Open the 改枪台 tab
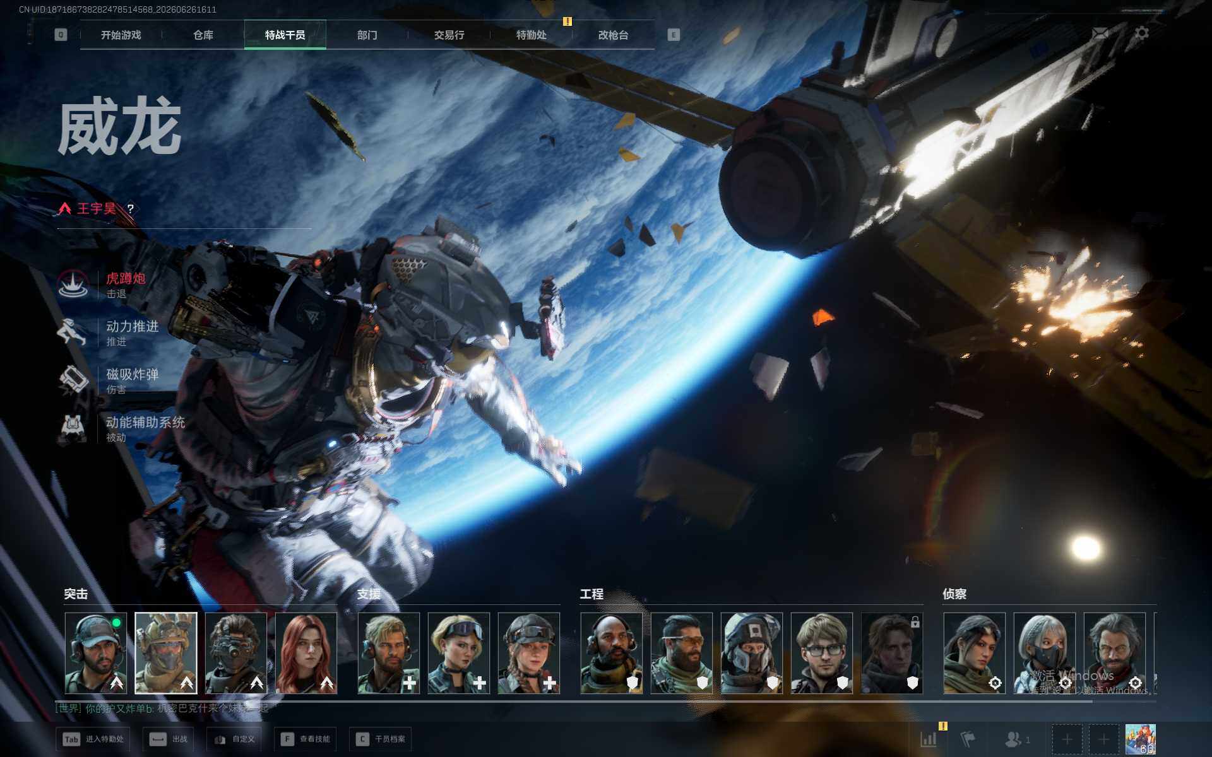This screenshot has width=1212, height=757. coord(613,35)
